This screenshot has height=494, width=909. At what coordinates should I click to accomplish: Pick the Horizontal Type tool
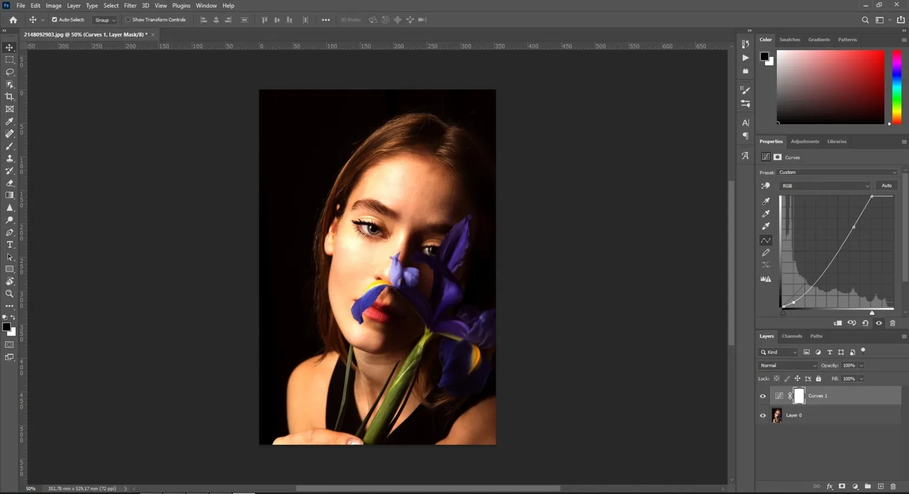[x=10, y=245]
